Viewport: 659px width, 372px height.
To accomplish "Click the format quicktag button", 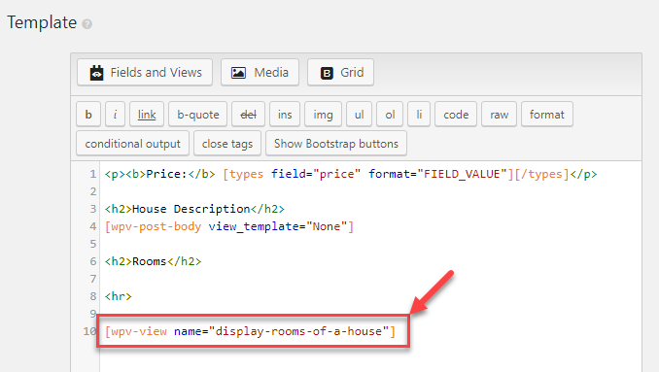I will pyautogui.click(x=547, y=115).
